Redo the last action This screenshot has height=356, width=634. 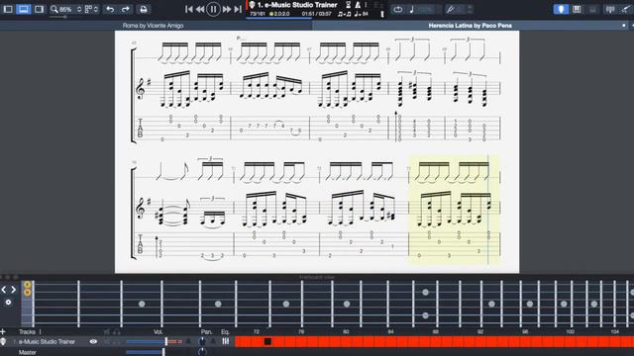126,9
